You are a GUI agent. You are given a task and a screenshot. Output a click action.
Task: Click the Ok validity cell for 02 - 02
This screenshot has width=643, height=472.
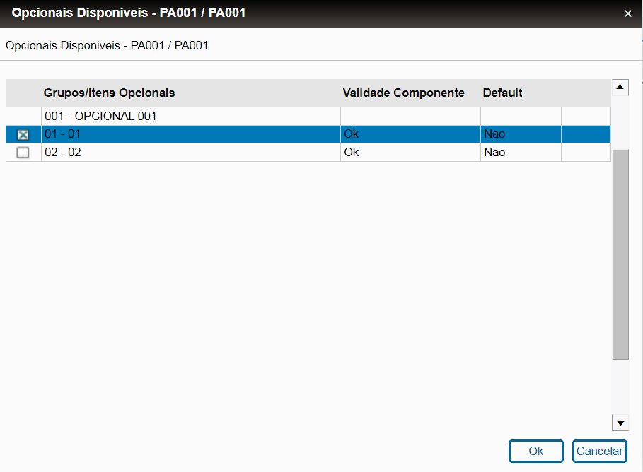(x=352, y=152)
